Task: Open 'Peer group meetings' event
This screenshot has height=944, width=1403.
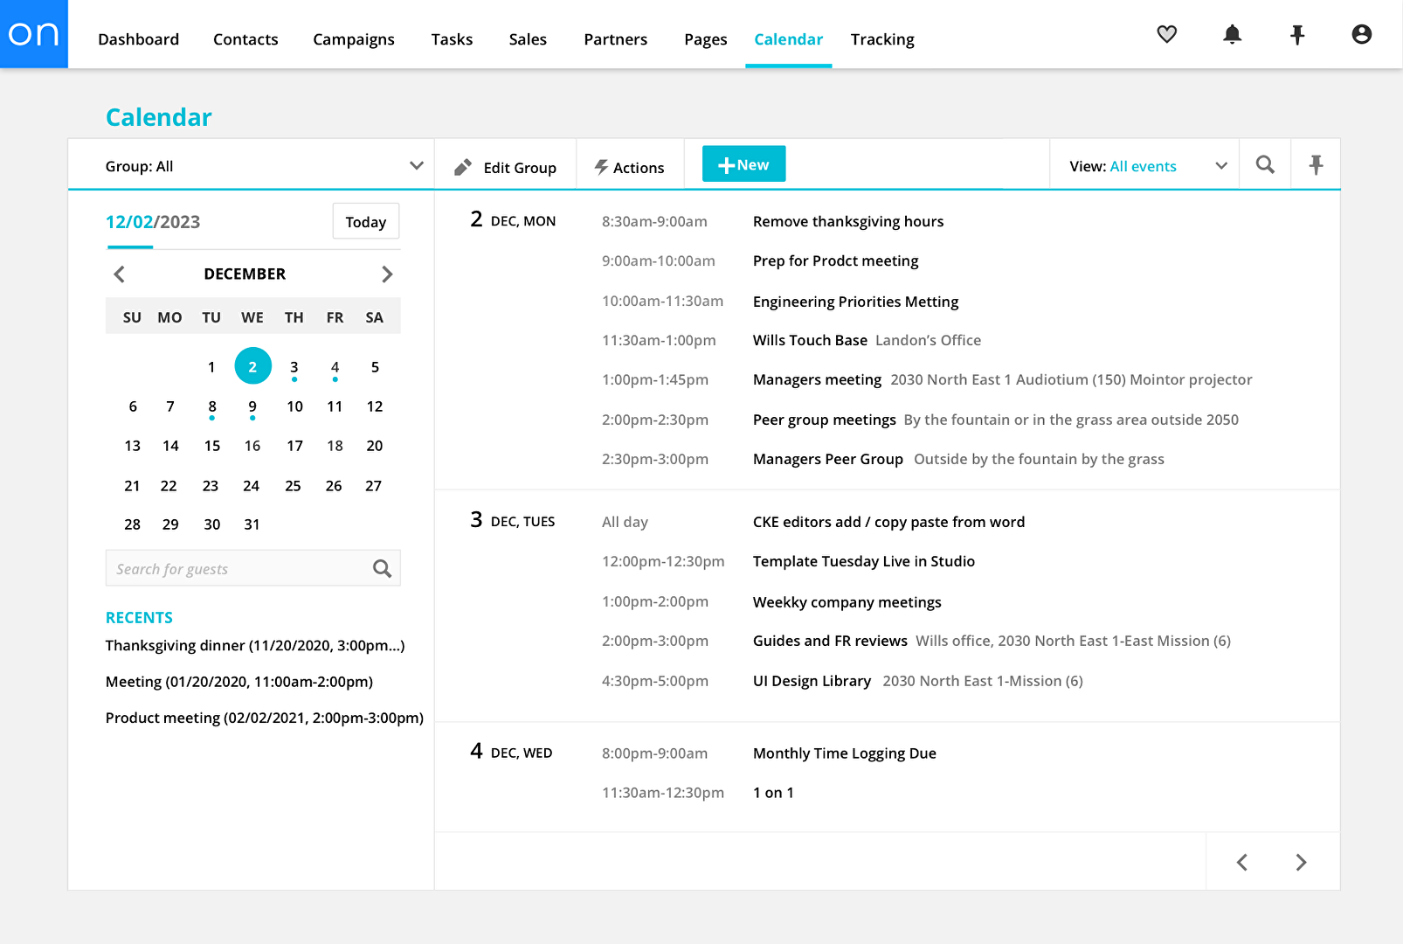Action: [x=825, y=420]
